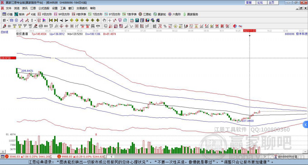Switch to the K线 candlestick chart button
This screenshot has height=165, width=308.
31,14
